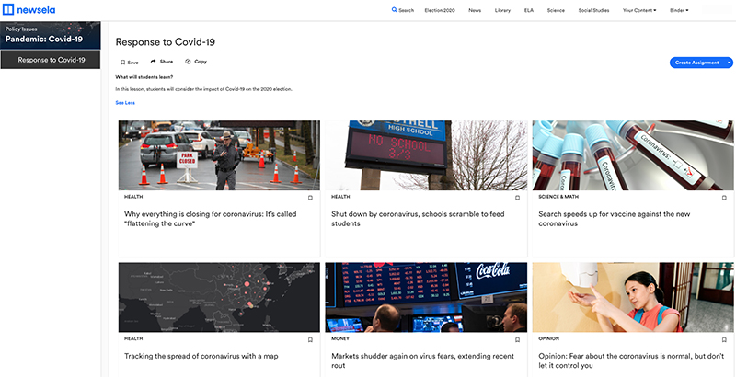Click the 'Response to Covid-19' page heading
The image size is (736, 377).
tap(166, 42)
